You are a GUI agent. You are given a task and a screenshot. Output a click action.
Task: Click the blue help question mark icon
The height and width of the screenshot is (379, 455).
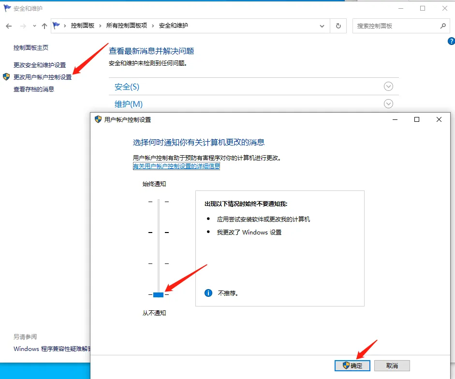pos(451,42)
